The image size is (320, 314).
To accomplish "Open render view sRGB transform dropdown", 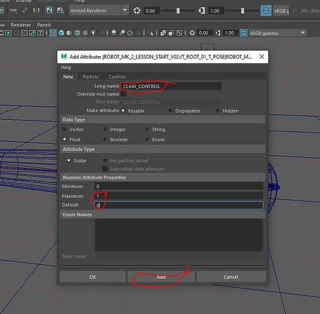I will pyautogui.click(x=281, y=11).
